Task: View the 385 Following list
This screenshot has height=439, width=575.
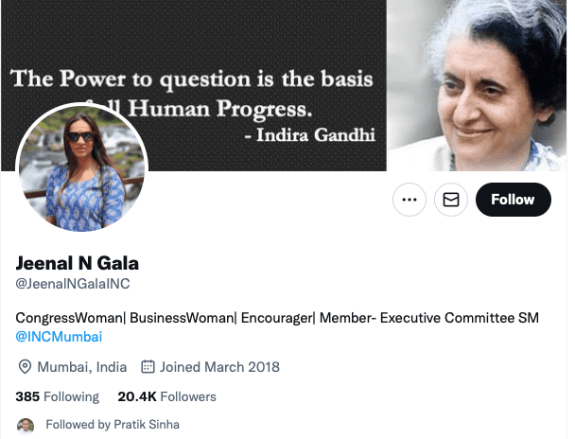Action: pos(57,396)
